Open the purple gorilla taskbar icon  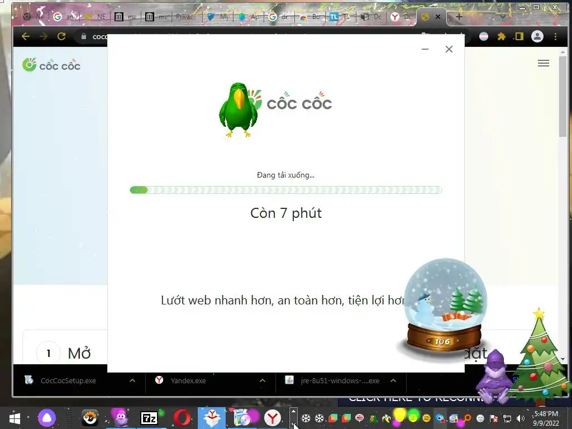[x=121, y=418]
